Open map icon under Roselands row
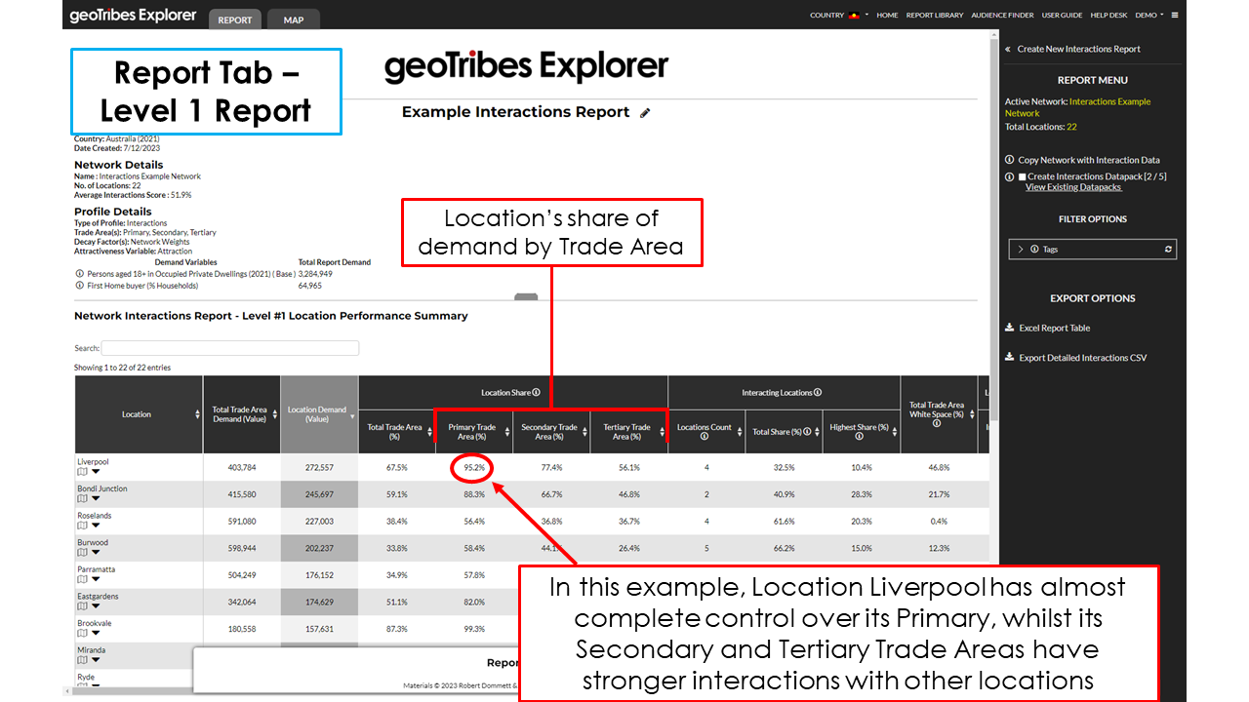The width and height of the screenshot is (1249, 702). pos(82,525)
